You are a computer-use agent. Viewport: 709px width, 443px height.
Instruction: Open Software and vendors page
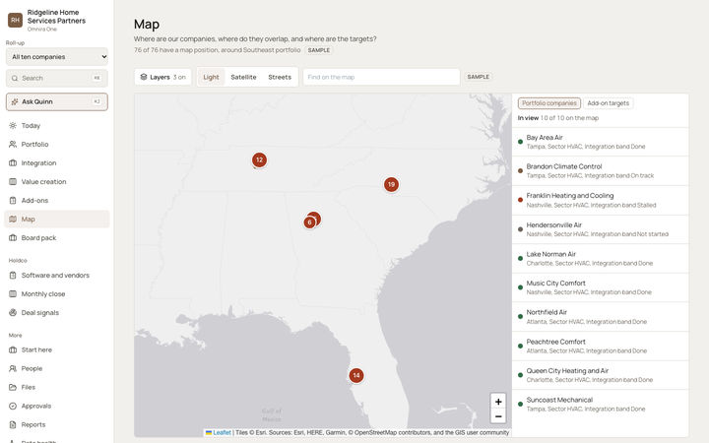(x=57, y=276)
